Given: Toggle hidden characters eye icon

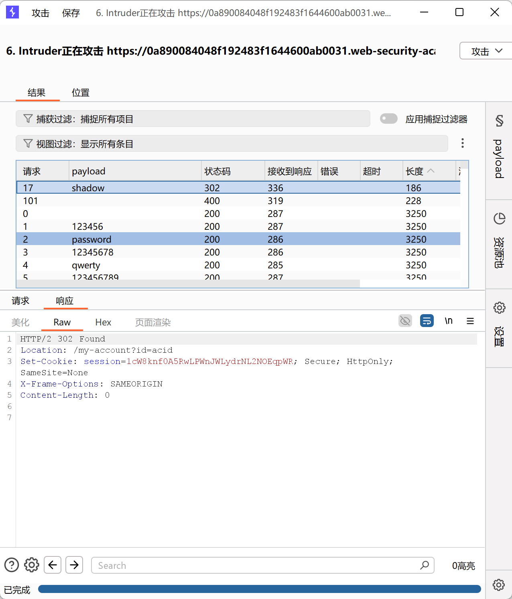Looking at the screenshot, I should tap(405, 321).
